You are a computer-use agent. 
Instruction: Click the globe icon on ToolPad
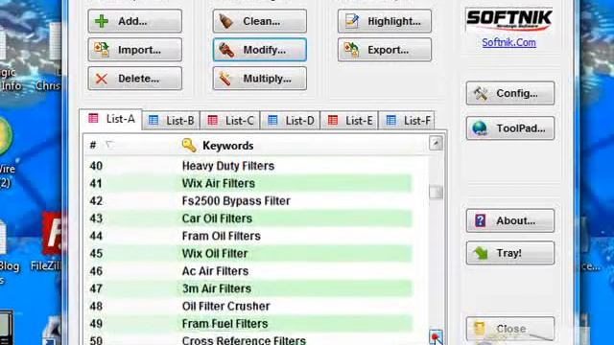480,128
